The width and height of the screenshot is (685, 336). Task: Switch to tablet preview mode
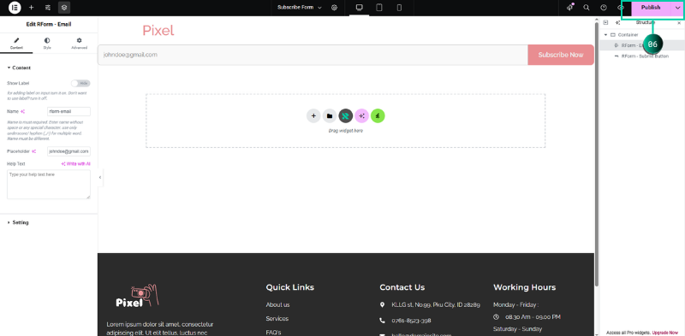pyautogui.click(x=379, y=8)
